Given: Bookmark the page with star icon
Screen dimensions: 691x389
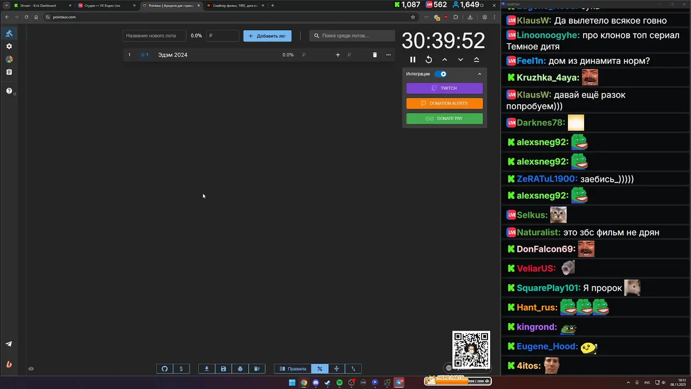Looking at the screenshot, I should pos(413,17).
